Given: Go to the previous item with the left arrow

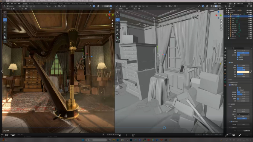Looking at the screenshot, I should tap(2, 71).
